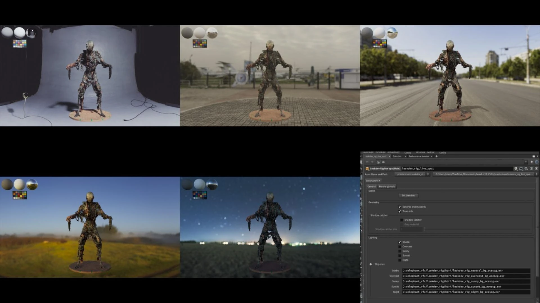
Task: Click the H takes bookmark icon
Action: pos(521,169)
